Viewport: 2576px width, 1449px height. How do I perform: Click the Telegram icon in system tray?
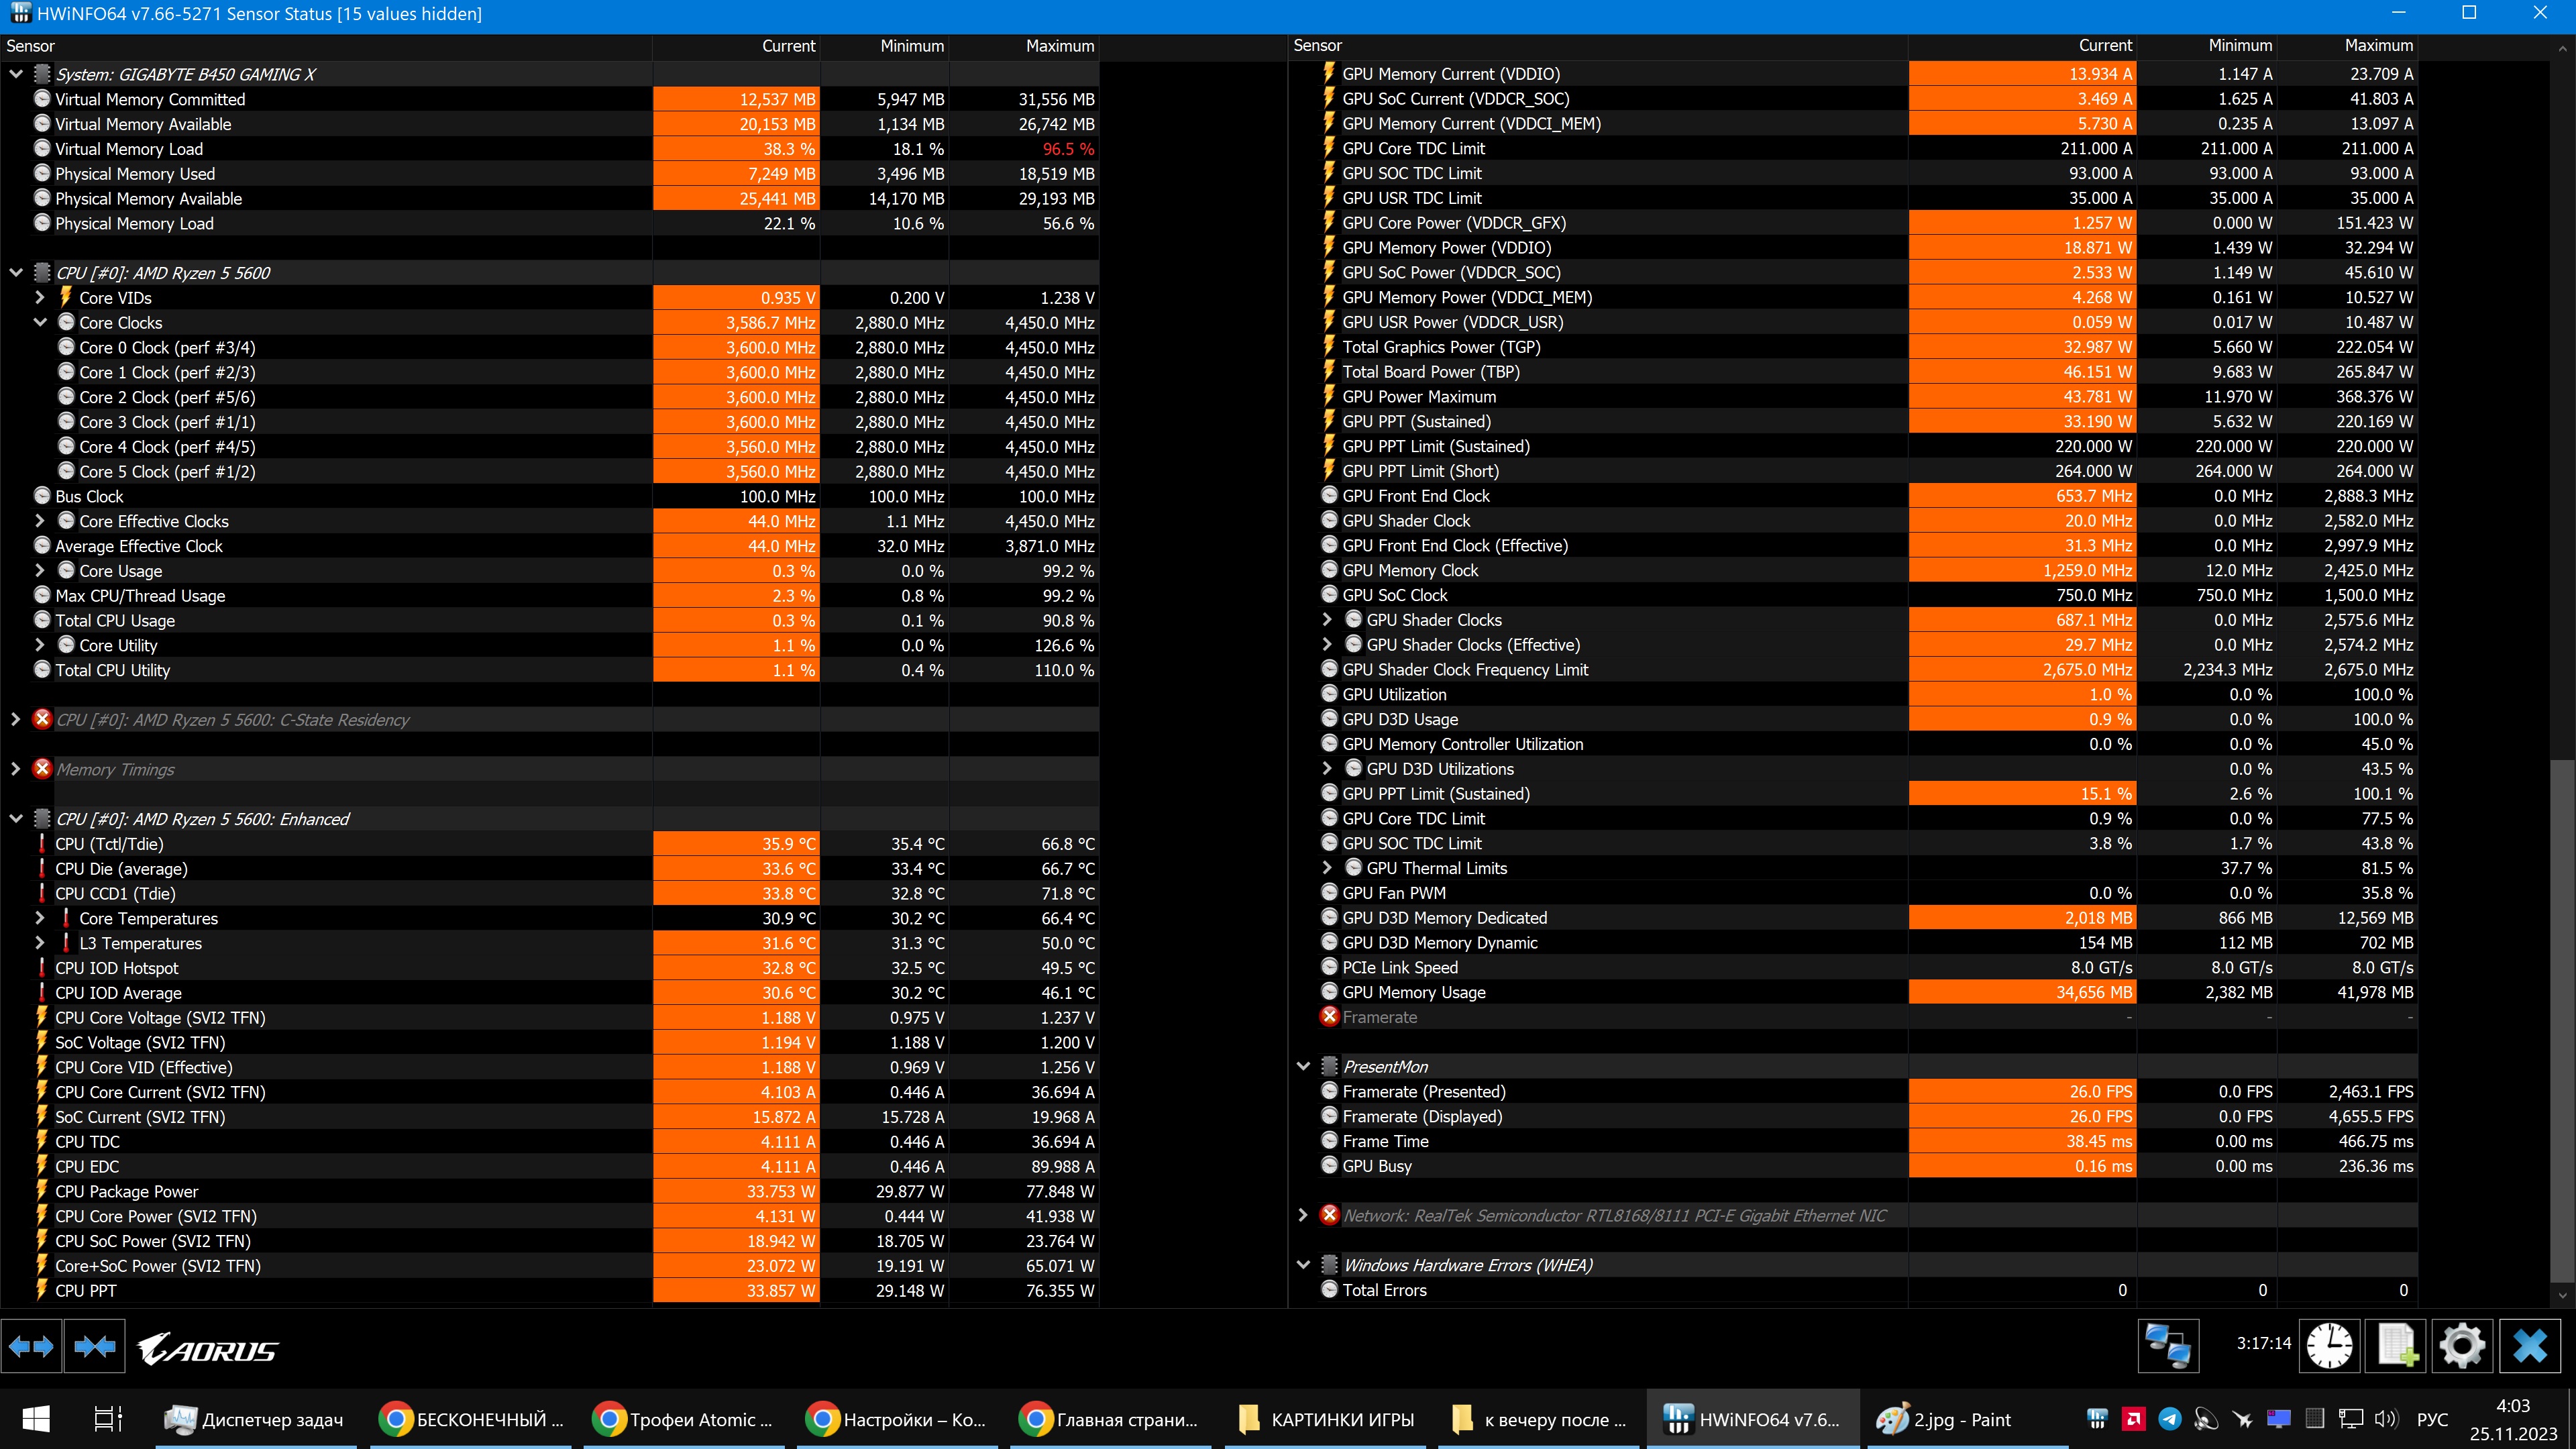pos(2170,1419)
